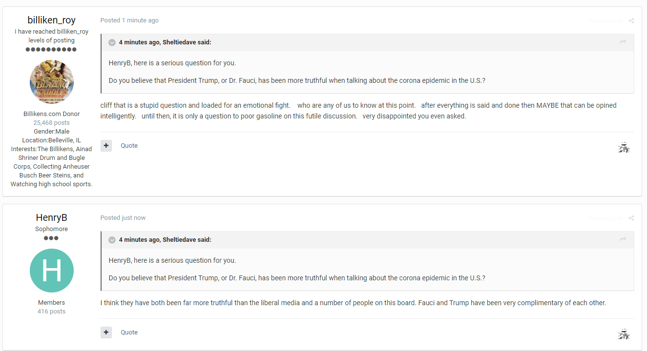The width and height of the screenshot is (647, 351).
Task: Click Quote link under HenryB's post
Action: 129,332
